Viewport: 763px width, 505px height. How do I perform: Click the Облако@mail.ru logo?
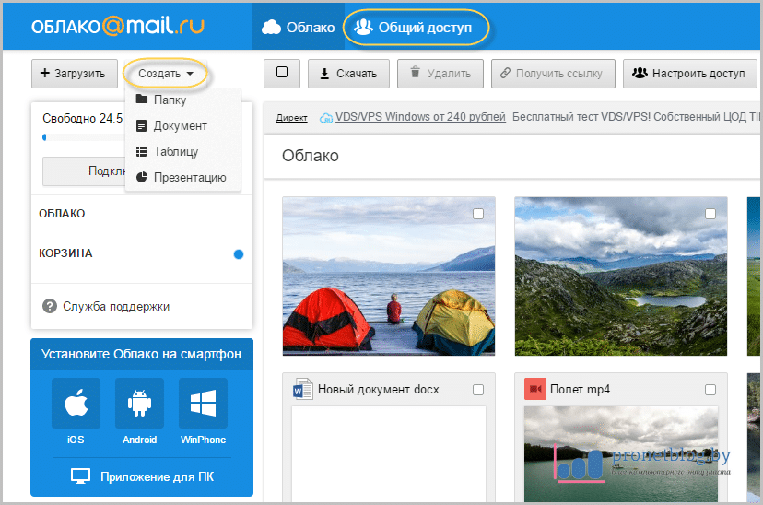click(118, 27)
